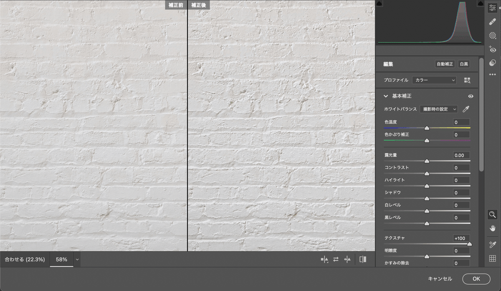
Task: Click the 補正前 before preview image
Action: click(94, 126)
